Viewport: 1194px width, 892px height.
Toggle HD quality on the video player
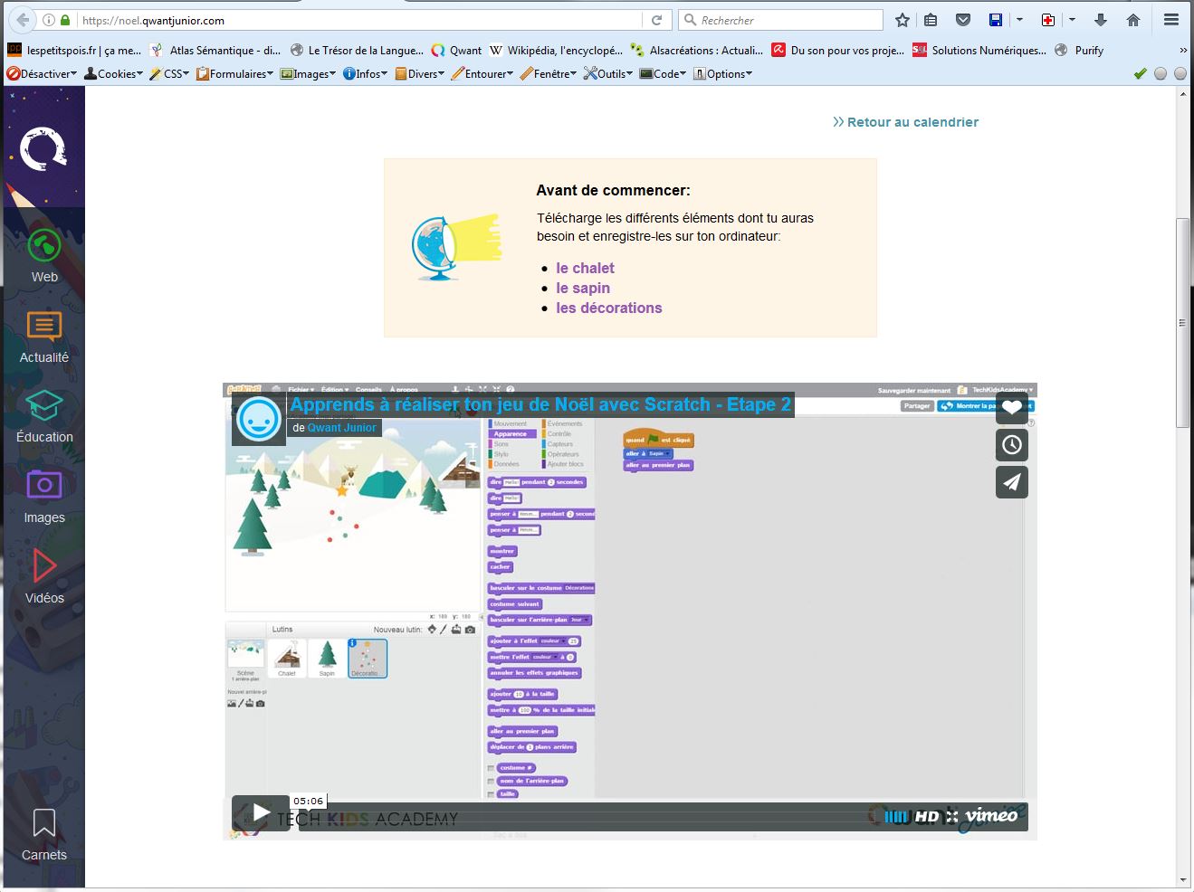[x=926, y=817]
